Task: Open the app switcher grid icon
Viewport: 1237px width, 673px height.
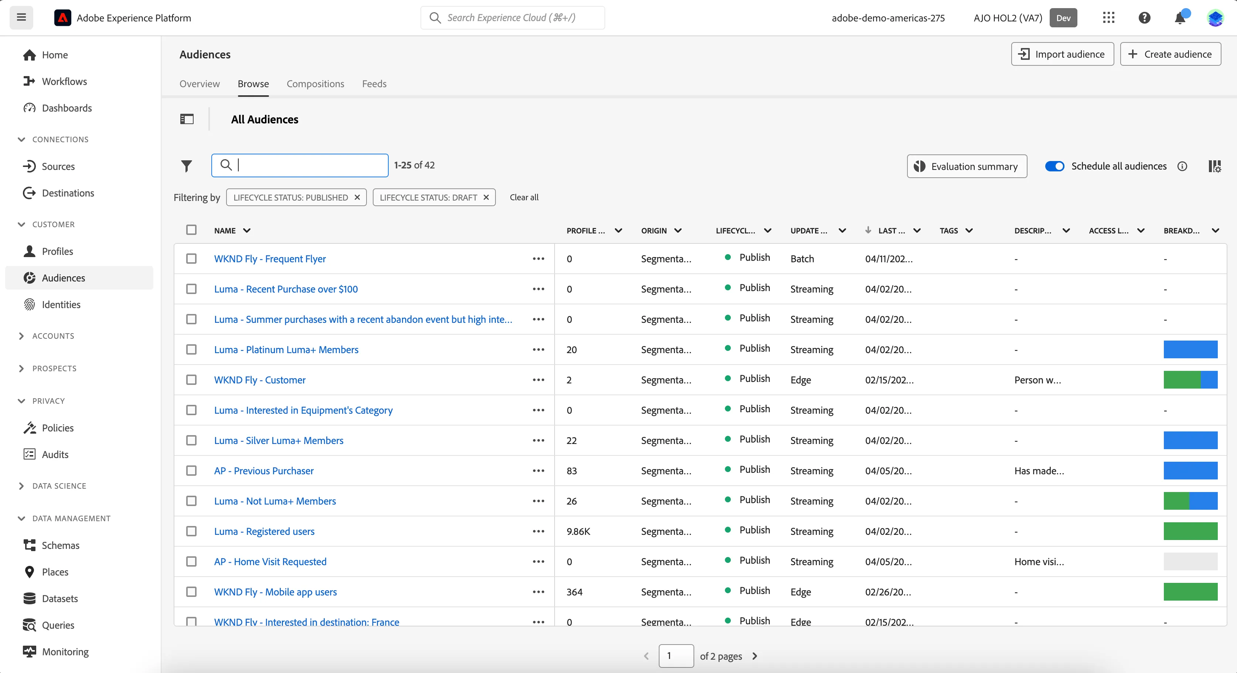Action: pos(1108,18)
